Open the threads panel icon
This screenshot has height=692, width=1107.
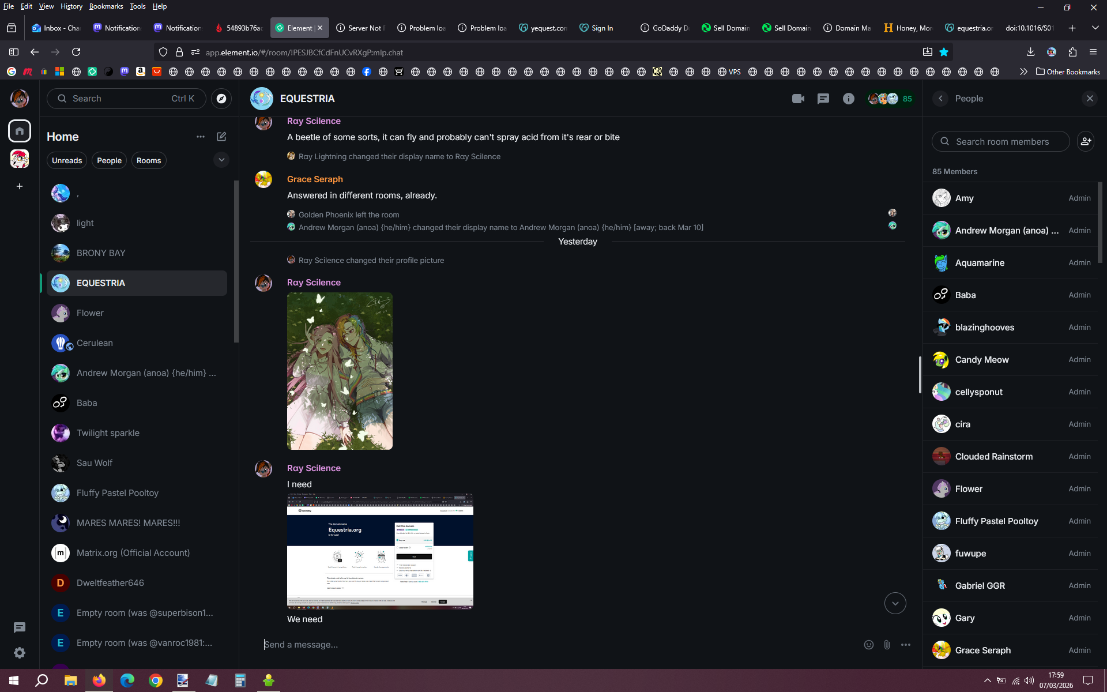[x=823, y=99]
